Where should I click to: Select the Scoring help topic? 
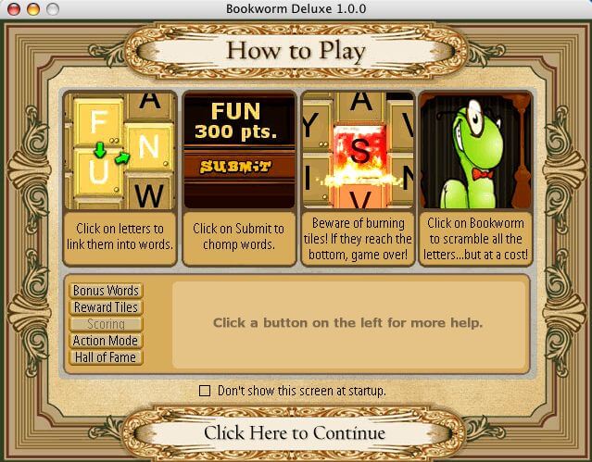[107, 324]
